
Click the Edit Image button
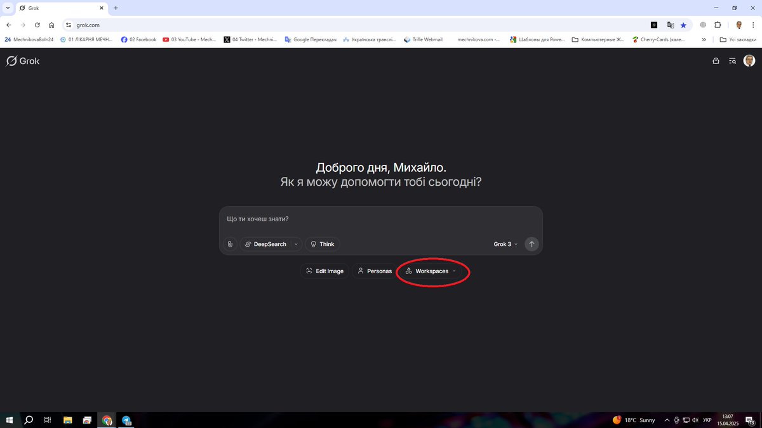click(x=324, y=271)
